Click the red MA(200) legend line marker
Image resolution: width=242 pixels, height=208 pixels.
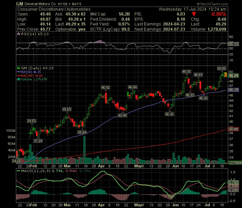[x=19, y=76]
